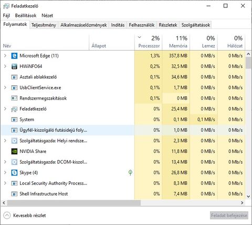Select the NVIDIA Share process name
Screen dimensions: 252x225
pyautogui.click(x=33, y=151)
